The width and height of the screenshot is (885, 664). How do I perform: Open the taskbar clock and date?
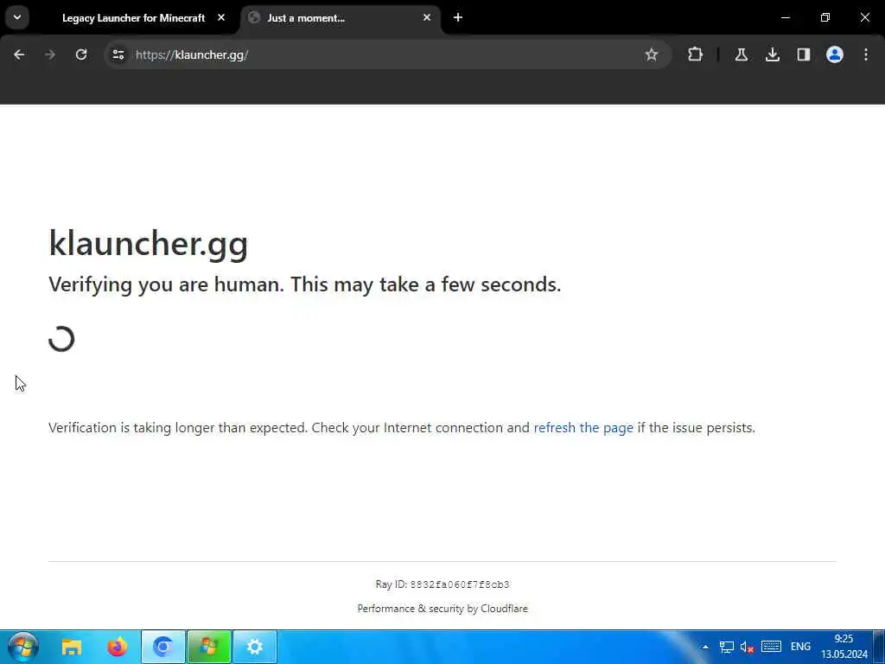(x=844, y=647)
